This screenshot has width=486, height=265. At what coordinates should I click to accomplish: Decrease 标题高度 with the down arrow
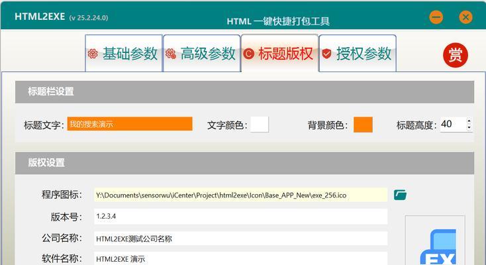click(469, 128)
